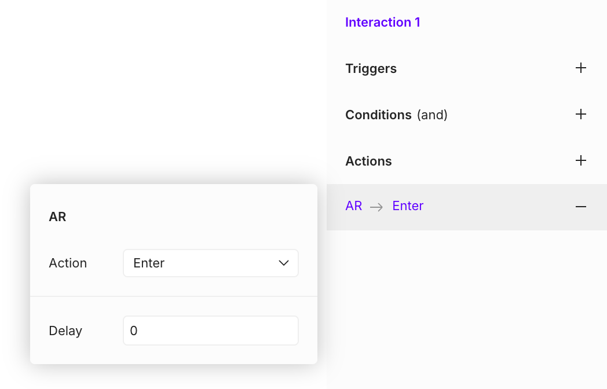Click the Actions section heading
The image size is (607, 389).
pos(368,161)
